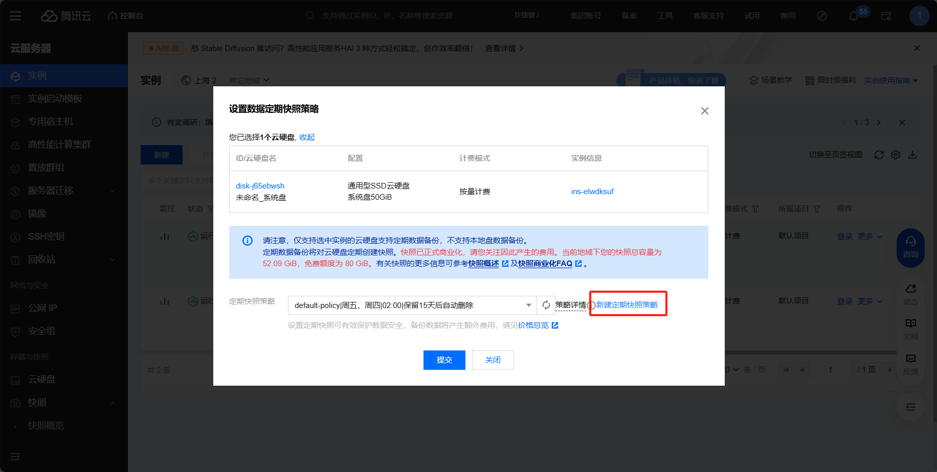Select 实例 in the sidebar
Screen dimensions: 937x472
coord(64,76)
